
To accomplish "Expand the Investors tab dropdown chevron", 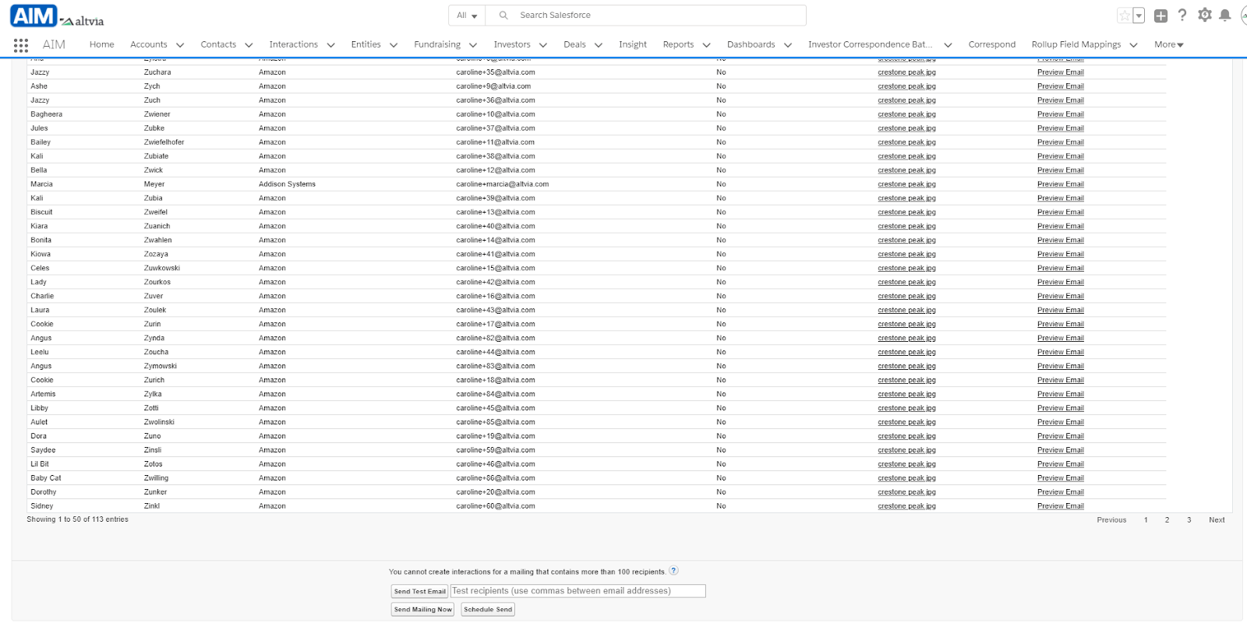I will (x=543, y=45).
